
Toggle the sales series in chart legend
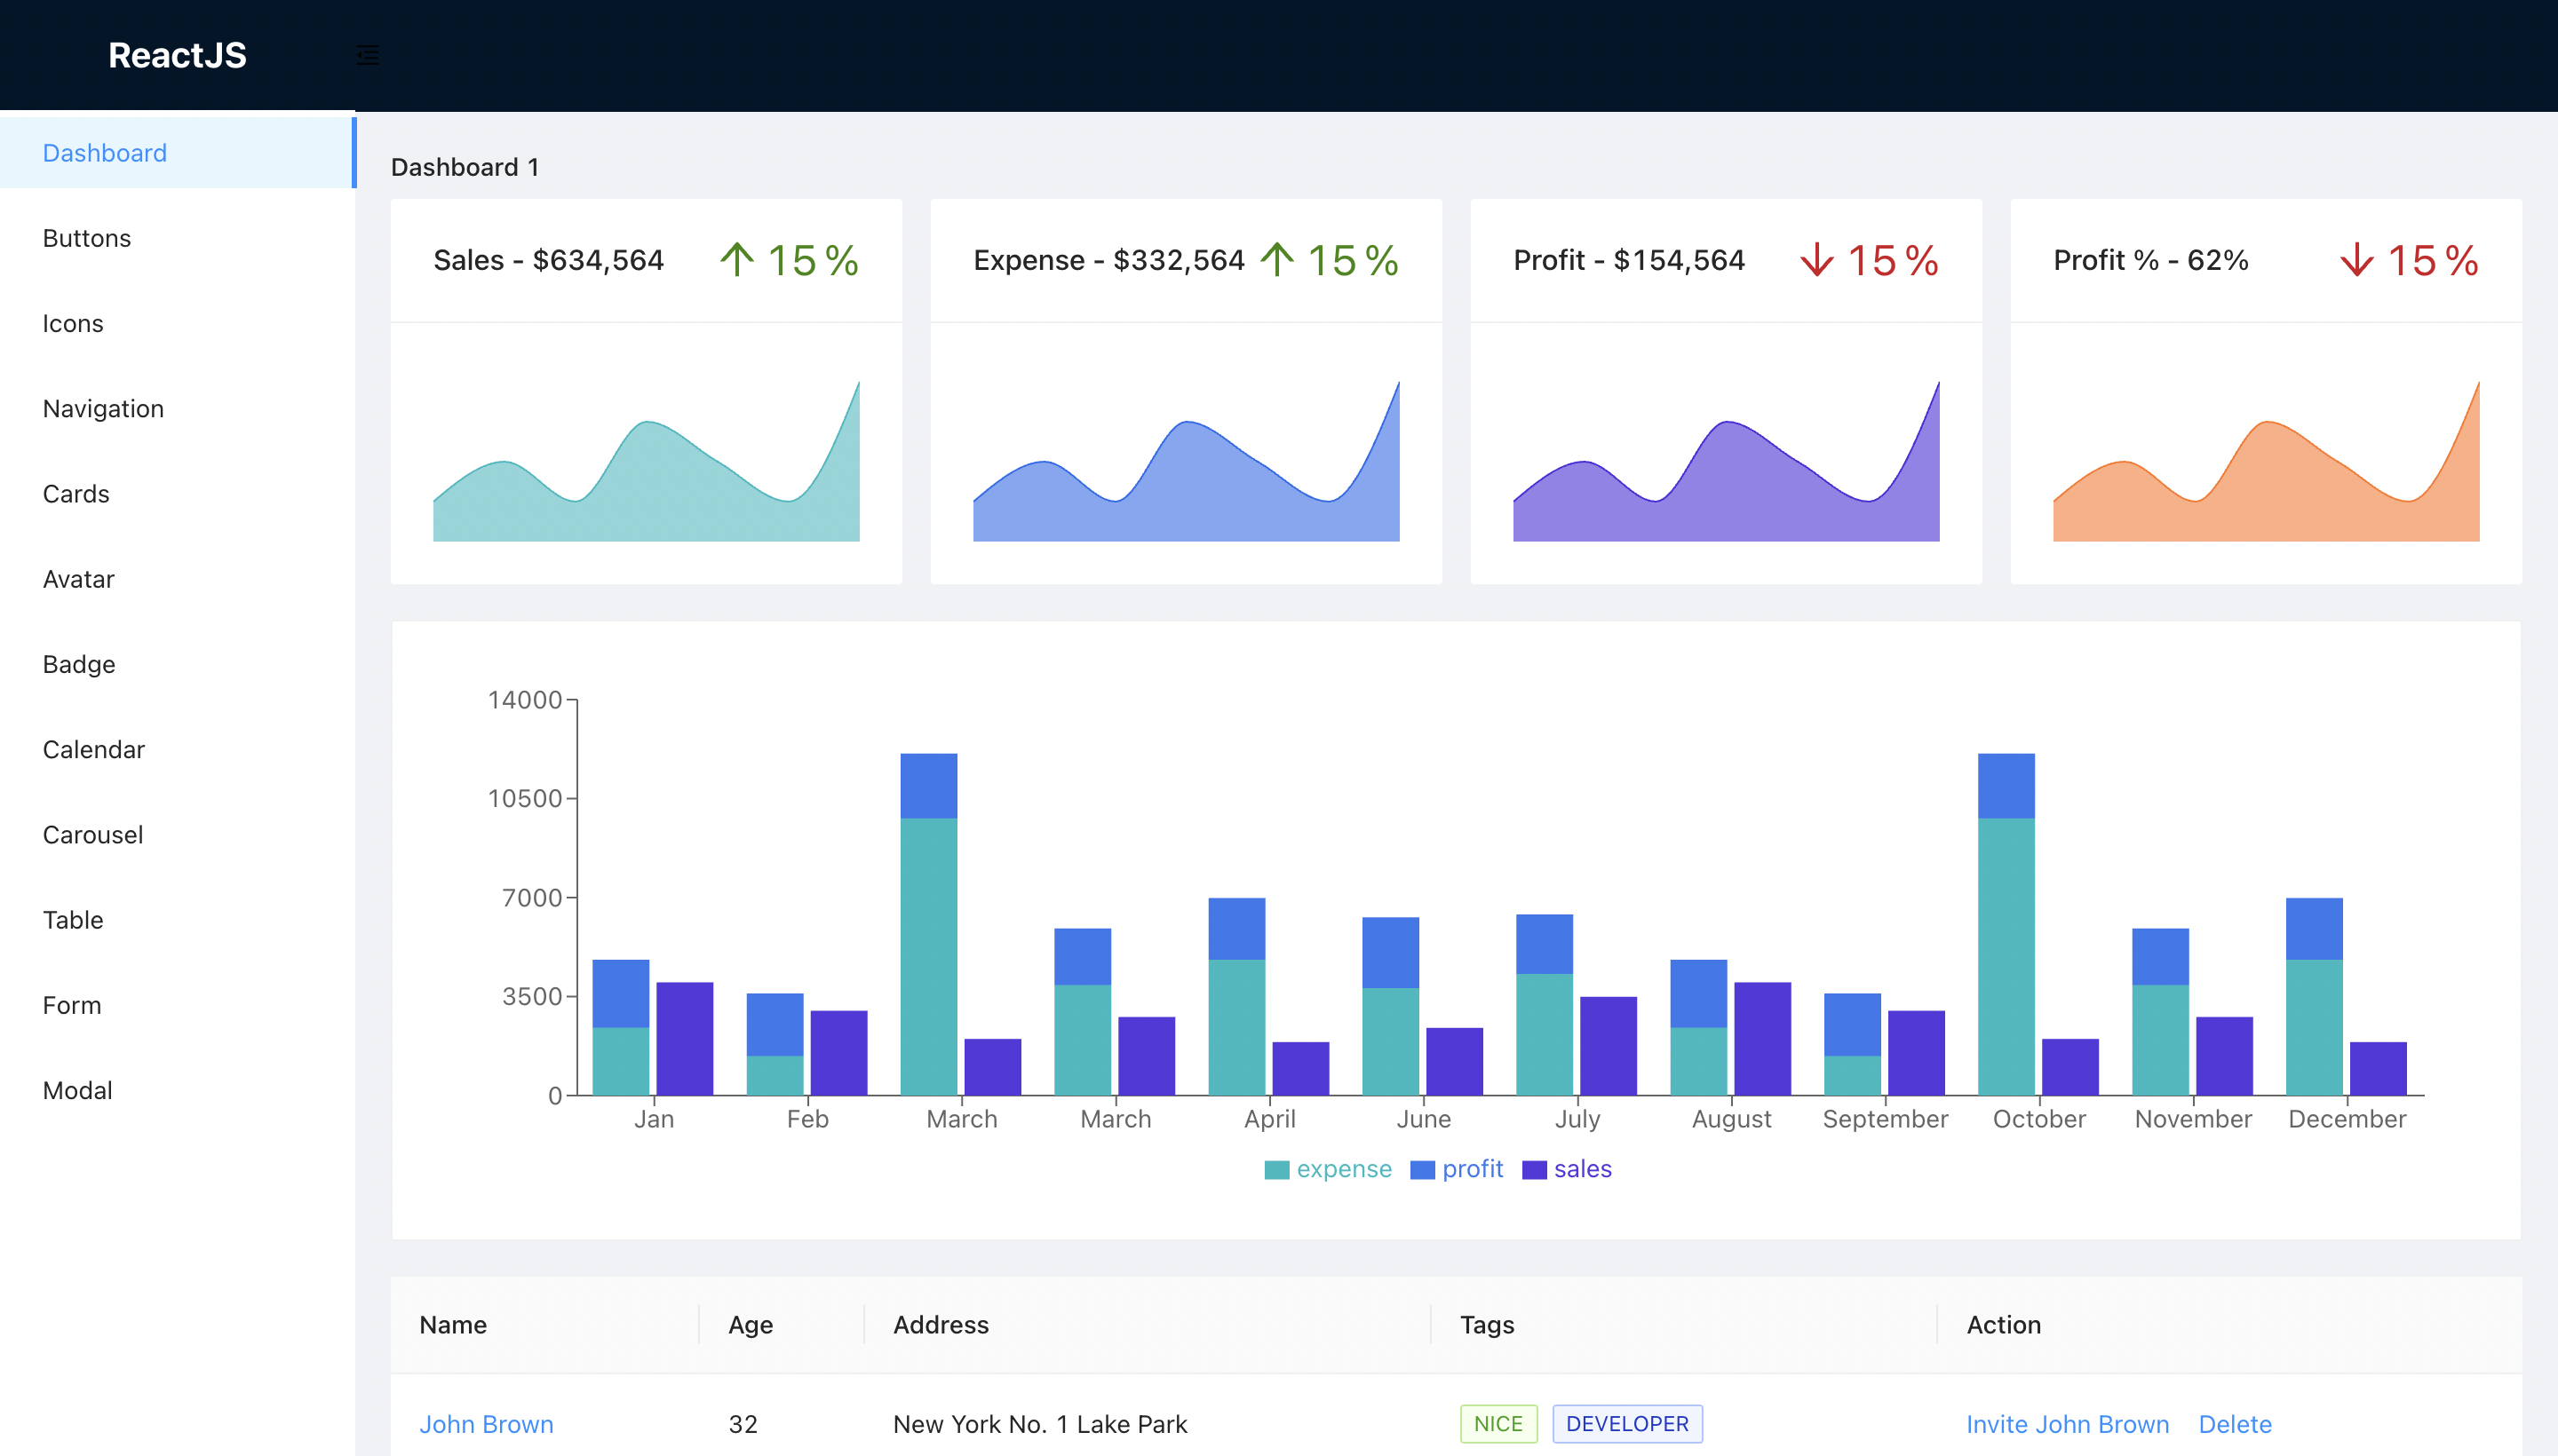pos(1568,1169)
